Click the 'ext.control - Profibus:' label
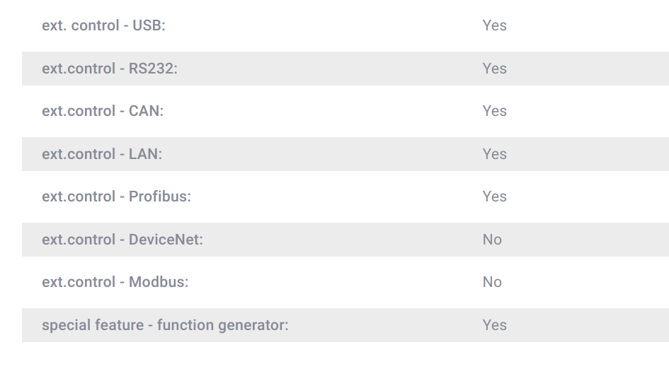669x376 pixels. [x=117, y=196]
